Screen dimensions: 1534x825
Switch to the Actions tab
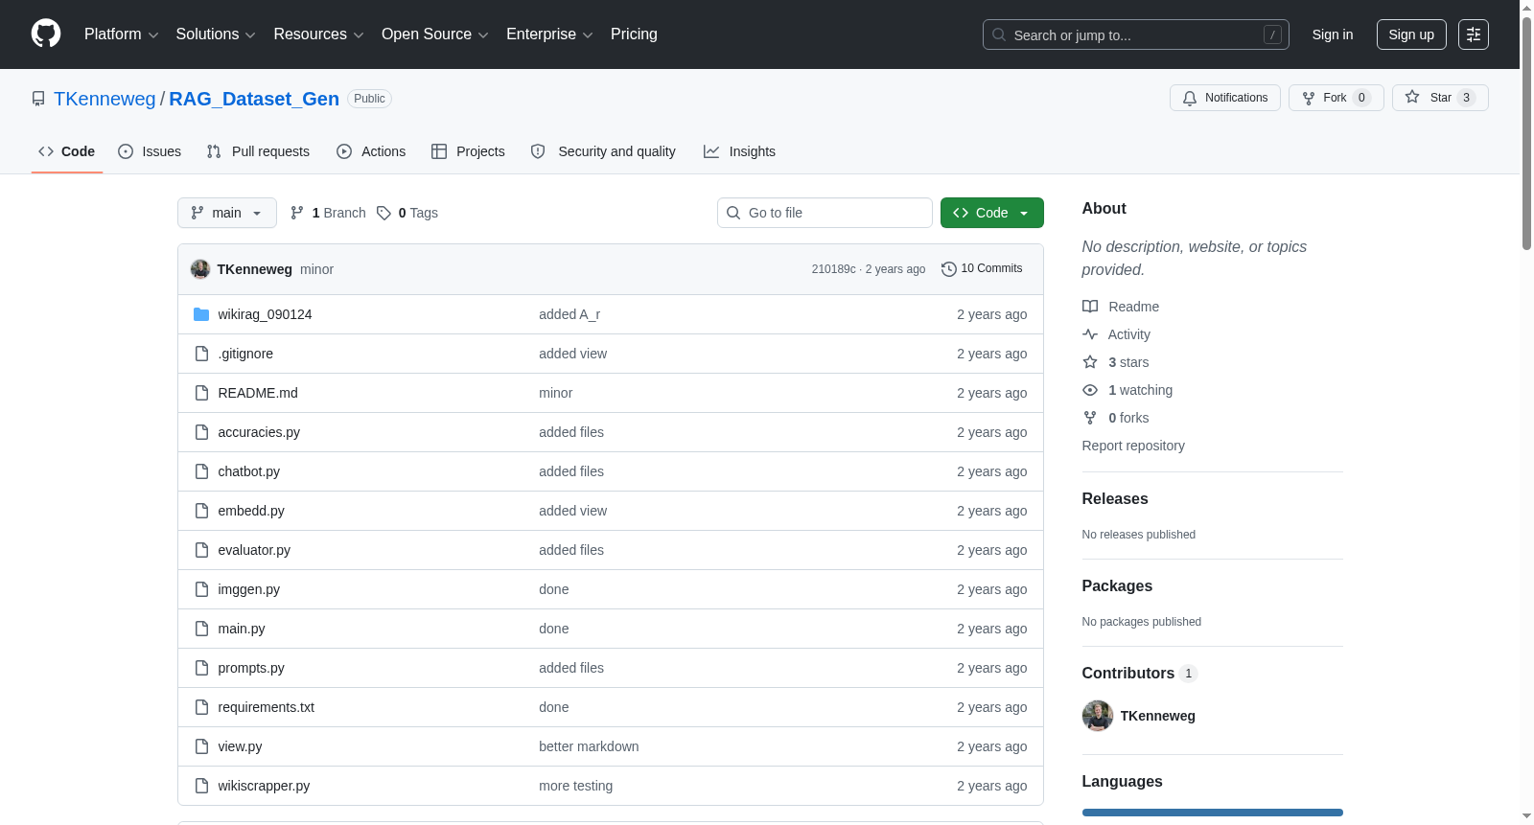click(371, 151)
